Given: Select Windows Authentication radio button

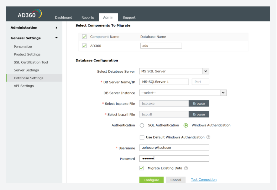Looking at the screenshot, I should coord(186,125).
